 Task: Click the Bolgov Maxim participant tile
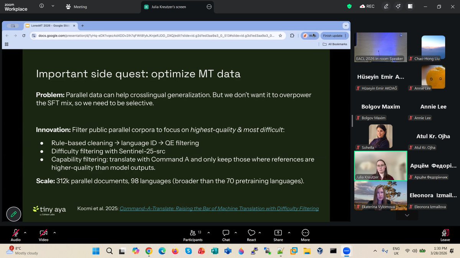[381, 107]
